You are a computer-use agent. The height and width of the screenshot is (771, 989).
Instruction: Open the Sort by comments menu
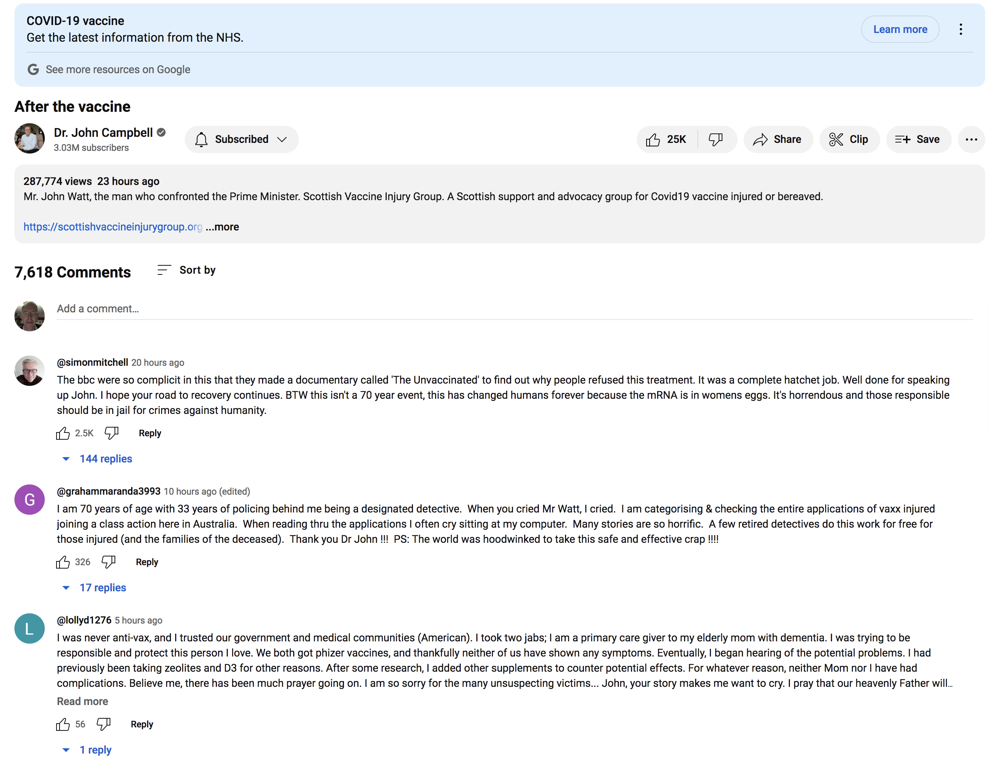tap(187, 270)
